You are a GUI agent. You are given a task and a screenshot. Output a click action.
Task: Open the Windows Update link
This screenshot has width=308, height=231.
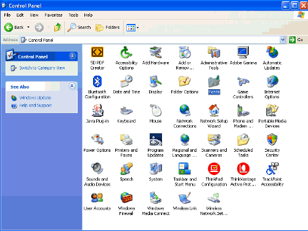coord(35,98)
